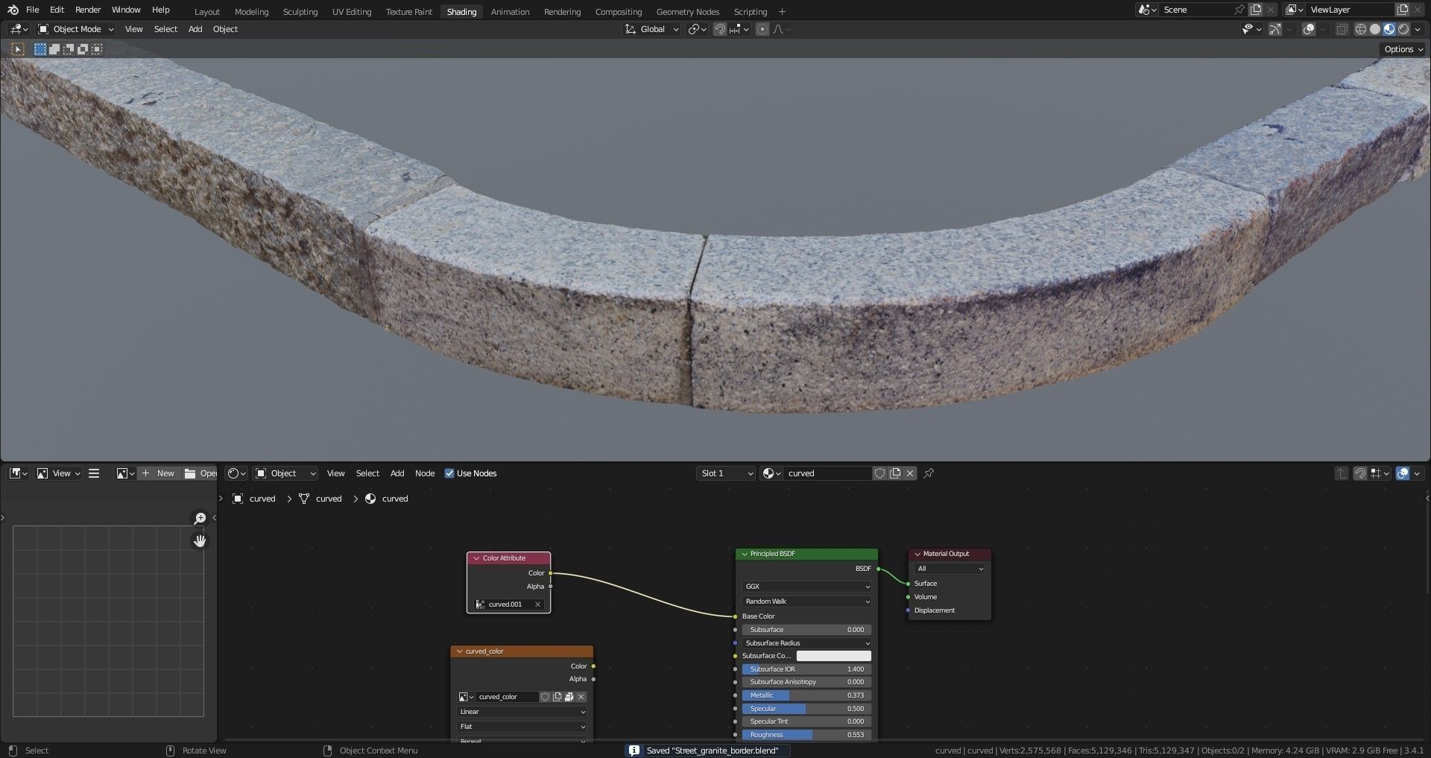Open the Edit menu
Screen dimensions: 1431x758
[x=57, y=10]
